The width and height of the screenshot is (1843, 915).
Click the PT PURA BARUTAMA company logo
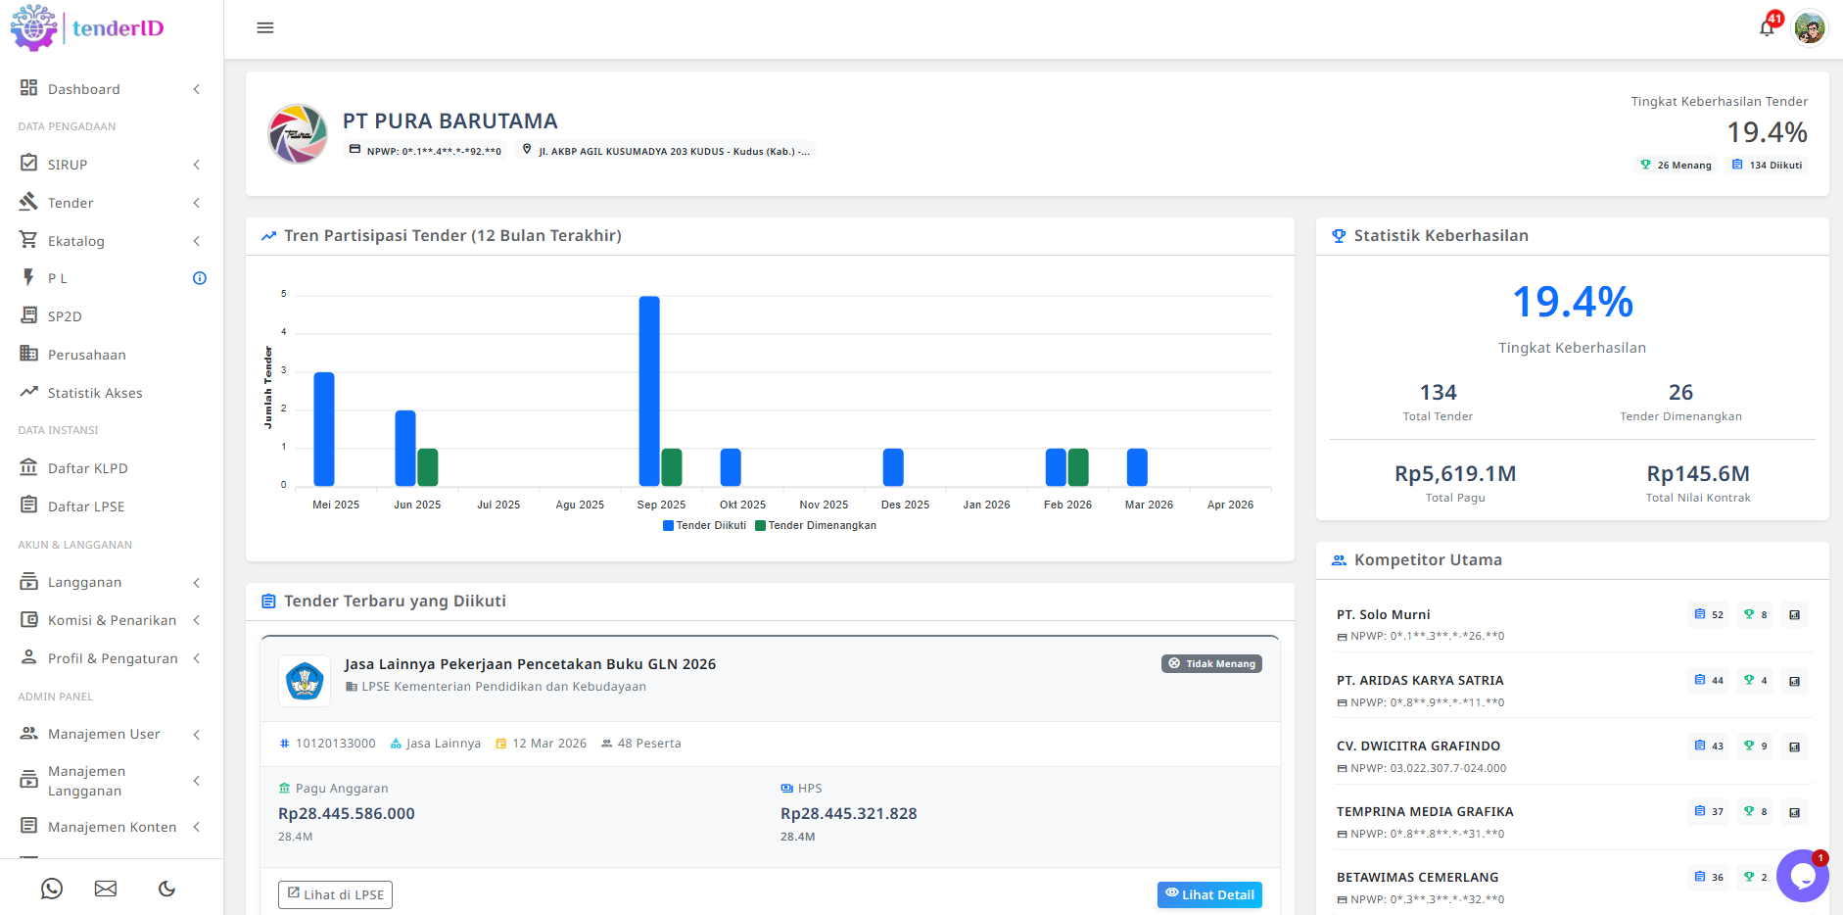pos(298,133)
